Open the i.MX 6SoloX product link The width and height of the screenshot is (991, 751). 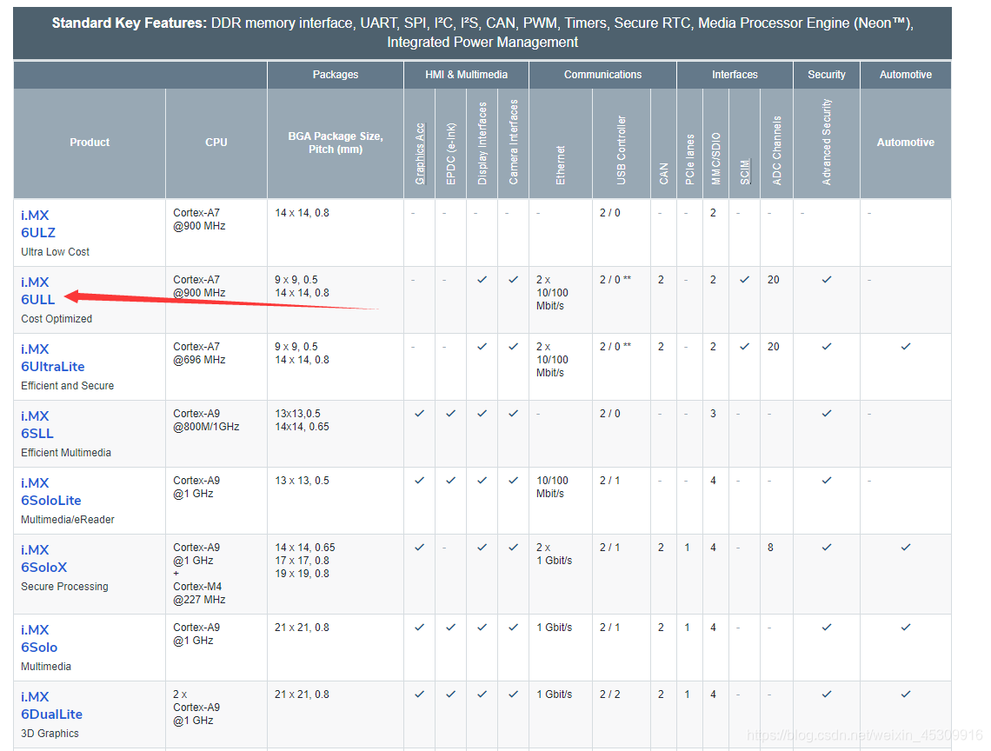click(x=43, y=558)
